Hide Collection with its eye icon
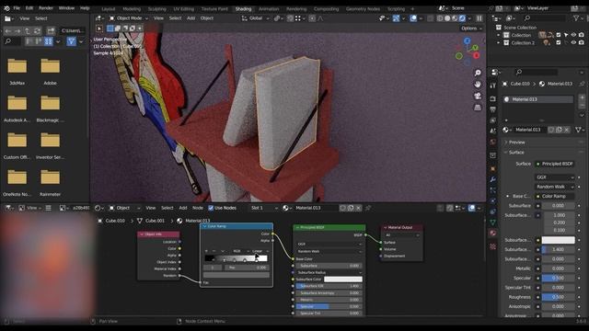589x331 pixels. coord(573,35)
